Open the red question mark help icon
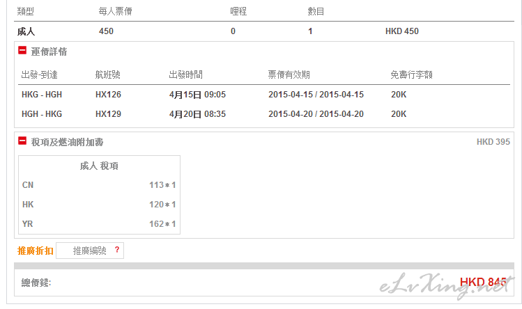Image resolution: width=522 pixels, height=309 pixels. click(x=117, y=250)
